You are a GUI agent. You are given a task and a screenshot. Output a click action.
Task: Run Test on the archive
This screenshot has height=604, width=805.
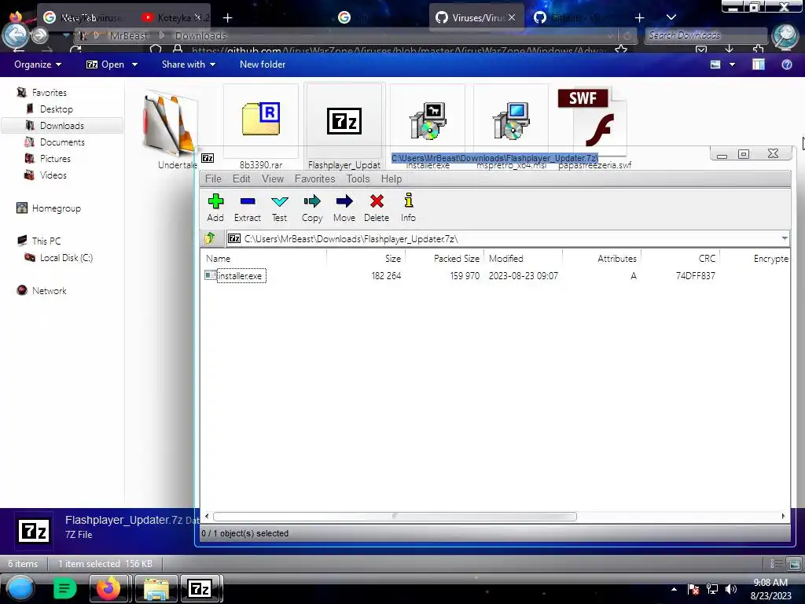pos(279,208)
